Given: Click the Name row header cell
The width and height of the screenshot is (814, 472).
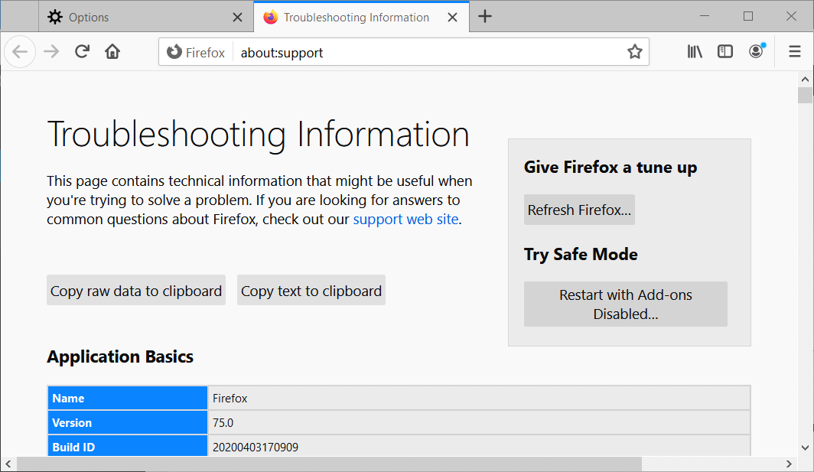Looking at the screenshot, I should pyautogui.click(x=127, y=399).
